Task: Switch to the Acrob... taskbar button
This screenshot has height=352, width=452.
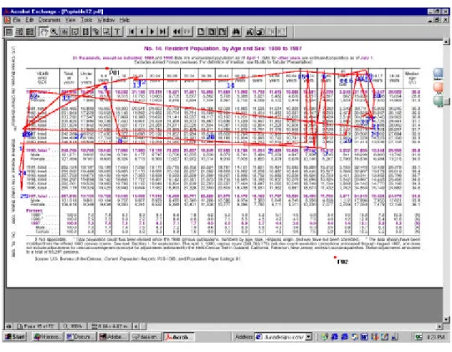Action: click(179, 336)
